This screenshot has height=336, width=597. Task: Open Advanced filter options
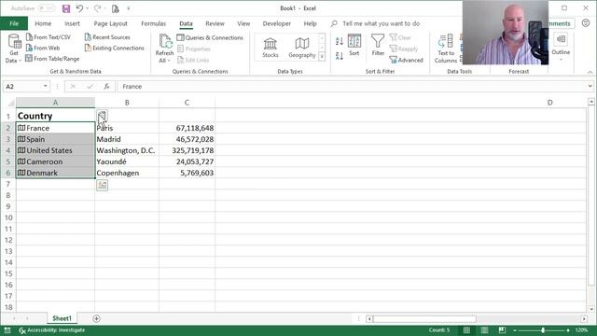point(407,60)
